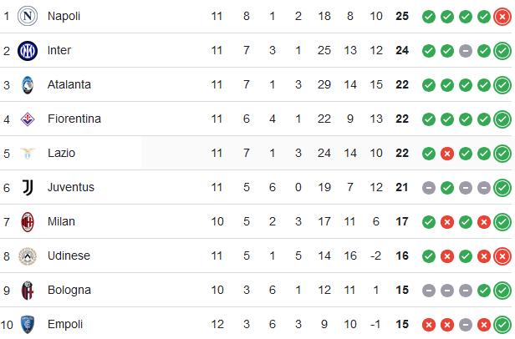This screenshot has width=515, height=339.
Task: Click the Juventus logo icon
Action: pos(28,188)
